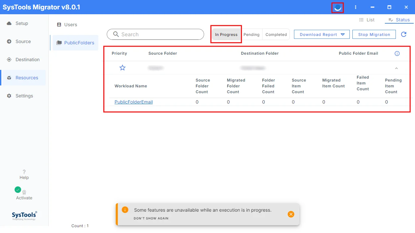Click the Count : 1 status text

pos(80,226)
